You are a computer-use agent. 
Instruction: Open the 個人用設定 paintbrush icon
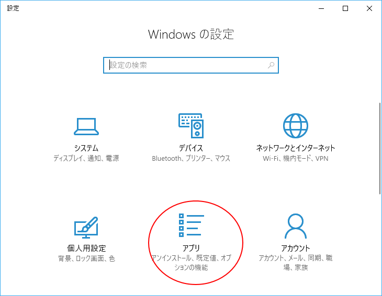click(86, 227)
